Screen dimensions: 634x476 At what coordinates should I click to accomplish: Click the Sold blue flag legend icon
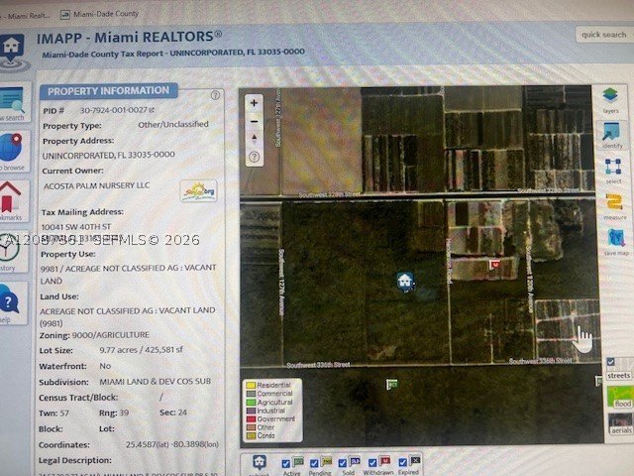(x=355, y=461)
